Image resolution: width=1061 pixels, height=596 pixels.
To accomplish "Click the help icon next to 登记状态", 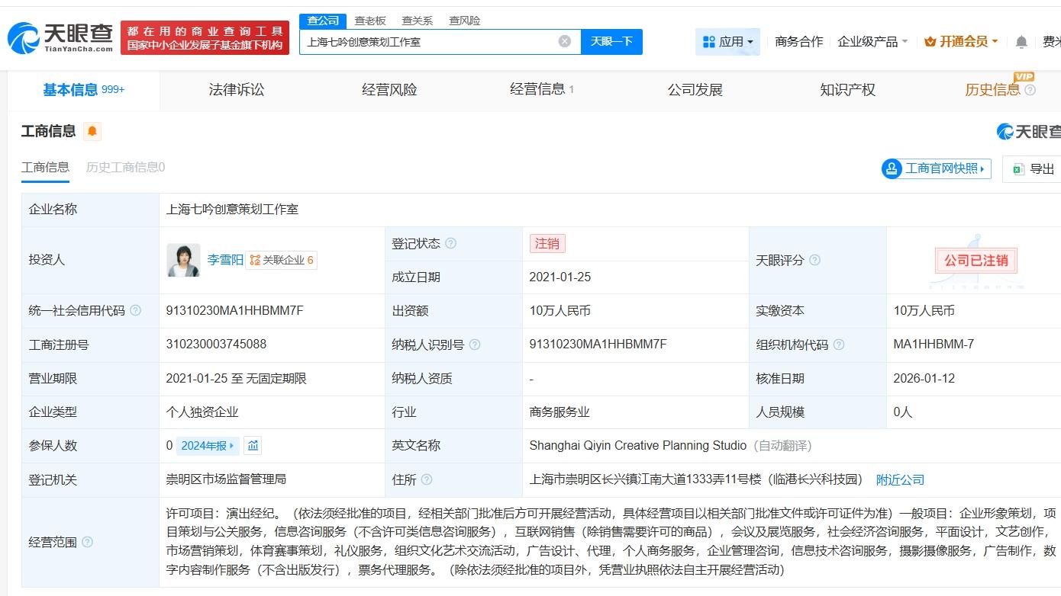I will click(x=452, y=243).
